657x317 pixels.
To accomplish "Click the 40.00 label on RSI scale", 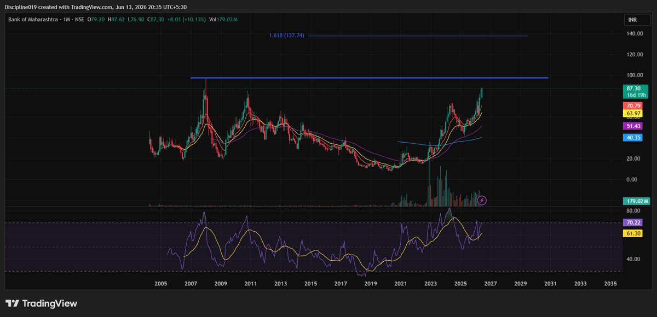I will click(635, 259).
